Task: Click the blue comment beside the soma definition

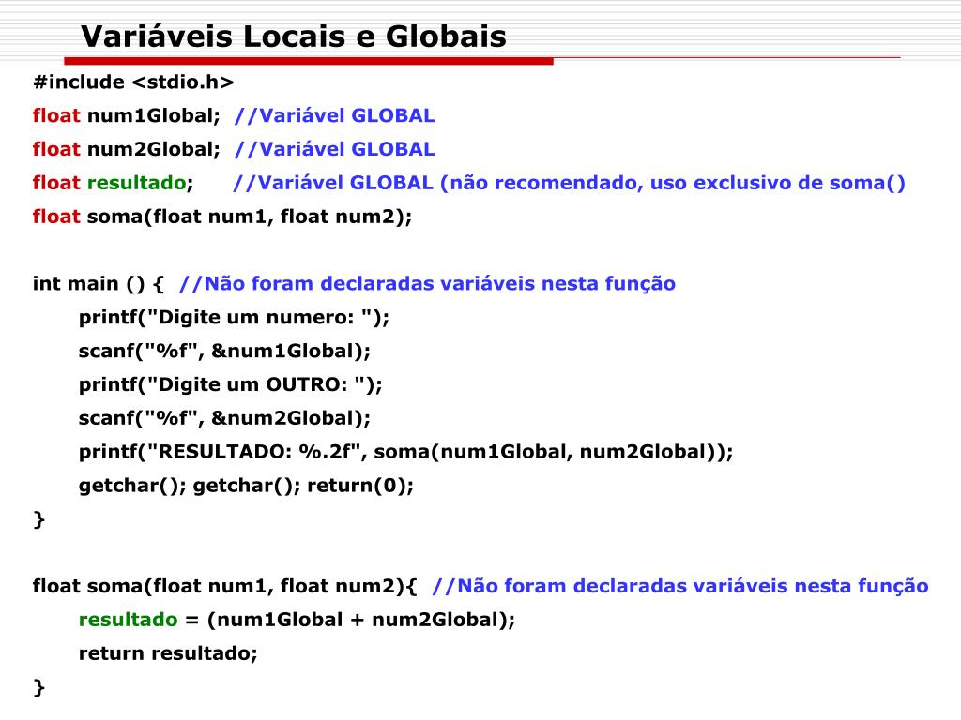Action: [x=680, y=586]
